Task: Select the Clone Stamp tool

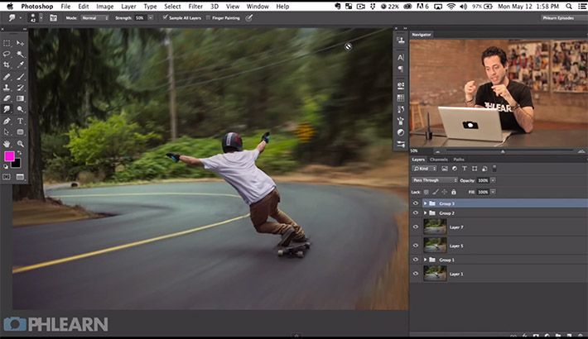Action: pos(7,88)
